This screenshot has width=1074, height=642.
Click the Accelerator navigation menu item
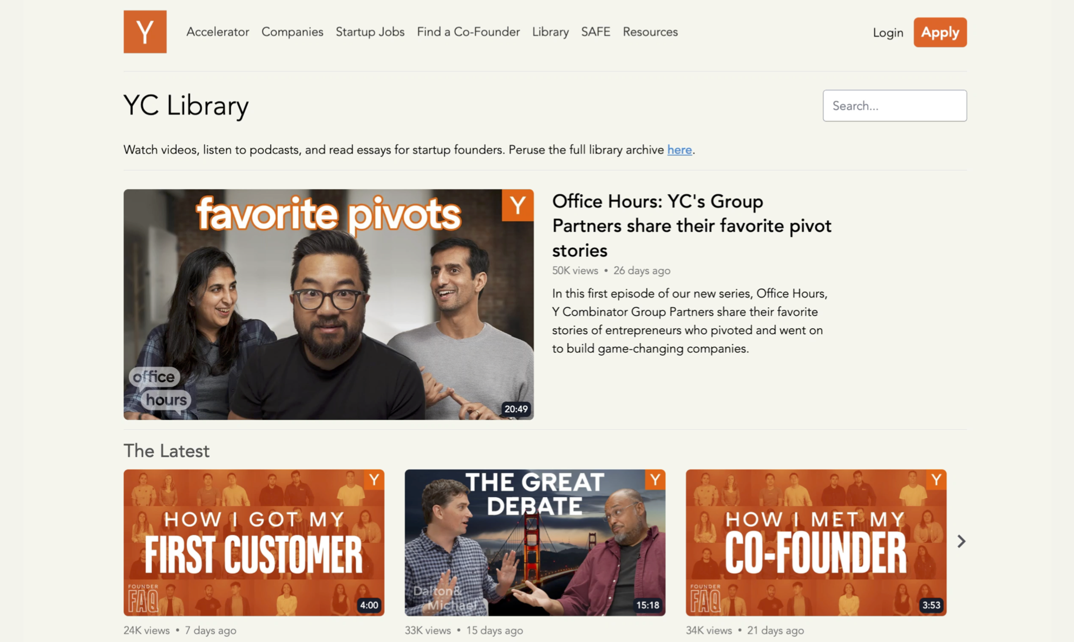click(x=217, y=32)
